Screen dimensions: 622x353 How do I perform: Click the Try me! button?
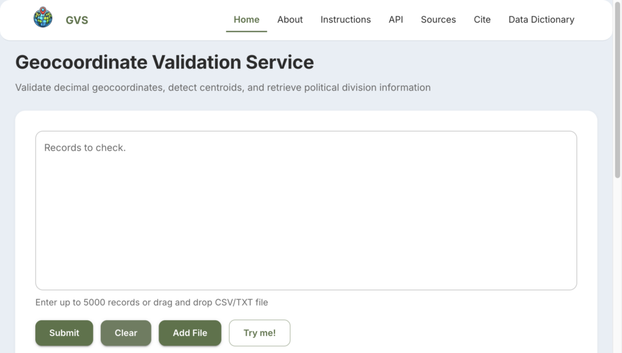point(259,333)
